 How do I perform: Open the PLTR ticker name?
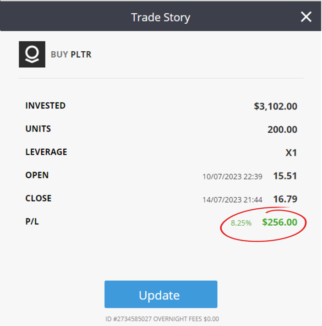(81, 54)
